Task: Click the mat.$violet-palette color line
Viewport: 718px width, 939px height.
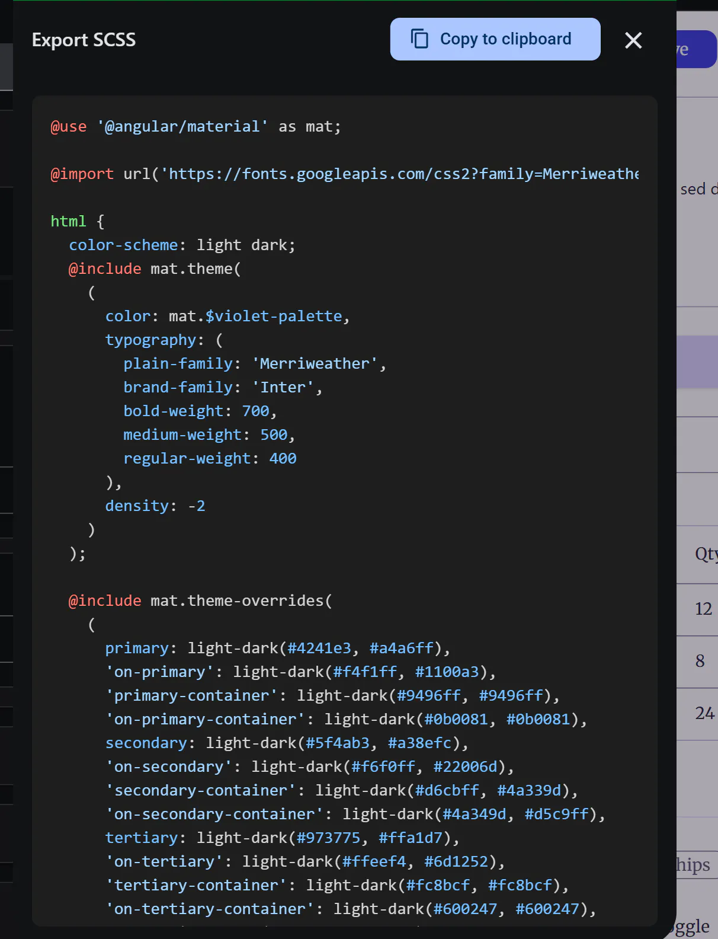Action: [227, 316]
